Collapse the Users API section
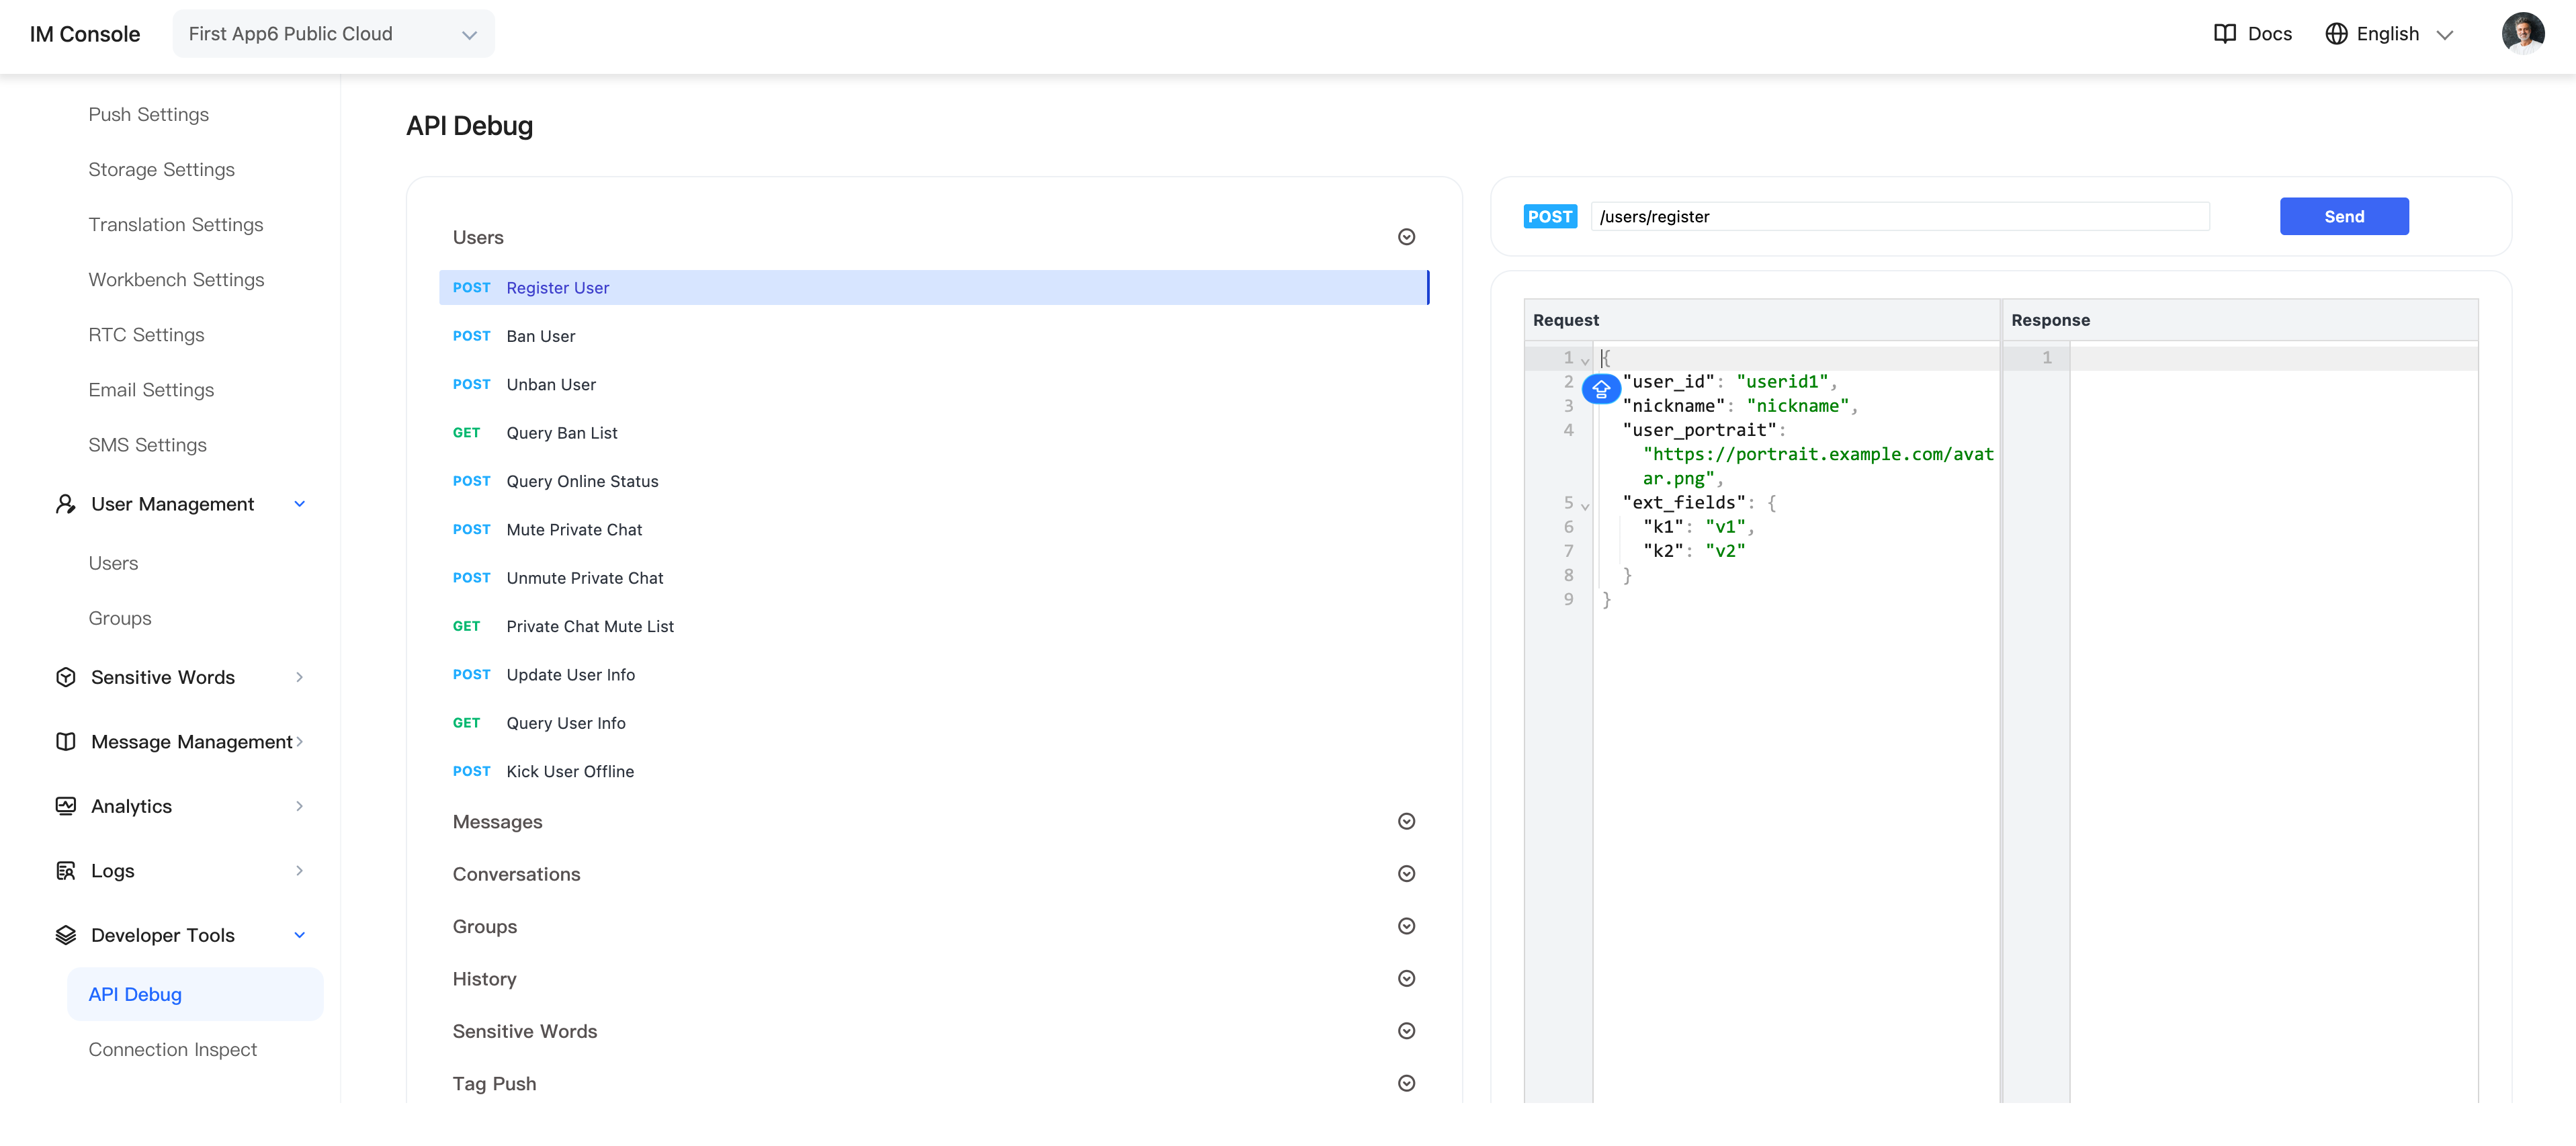The height and width of the screenshot is (1146, 2576). (x=1406, y=237)
